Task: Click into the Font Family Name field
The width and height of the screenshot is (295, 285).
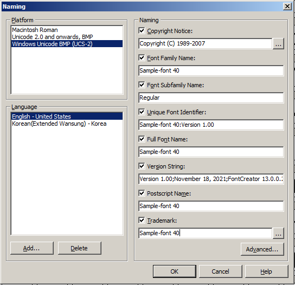Action: tap(211, 70)
